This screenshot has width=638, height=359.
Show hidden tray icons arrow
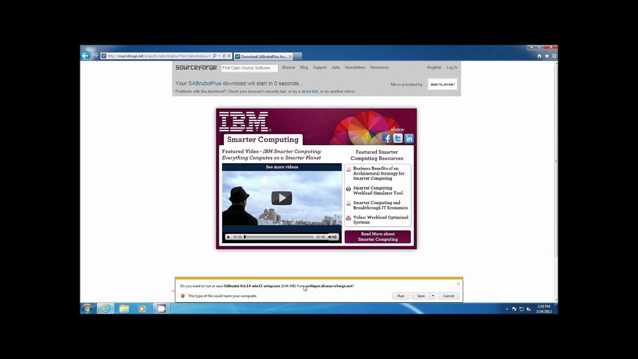[x=507, y=309]
